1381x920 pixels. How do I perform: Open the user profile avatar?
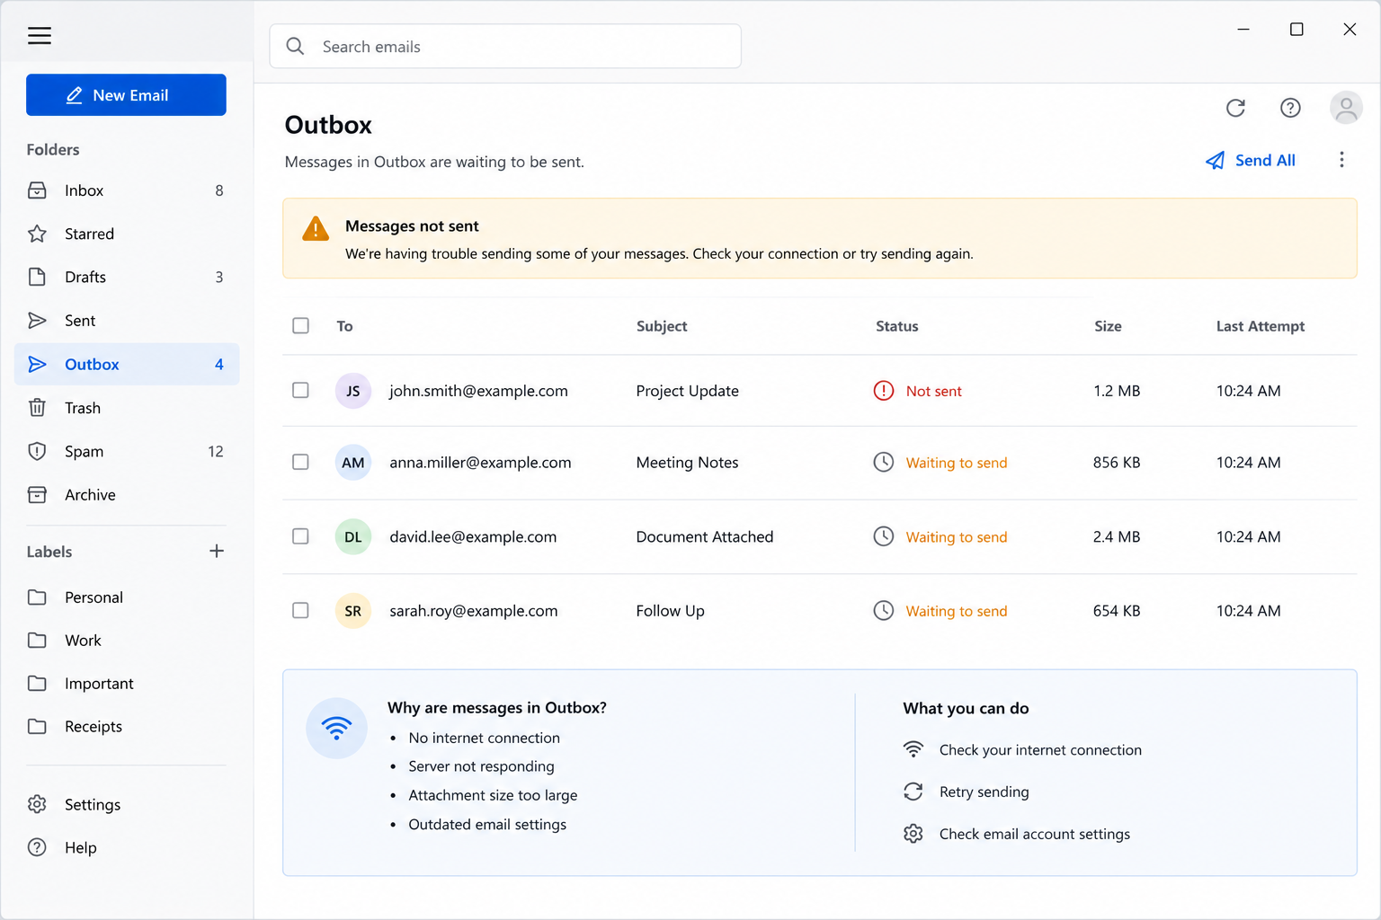pyautogui.click(x=1346, y=108)
